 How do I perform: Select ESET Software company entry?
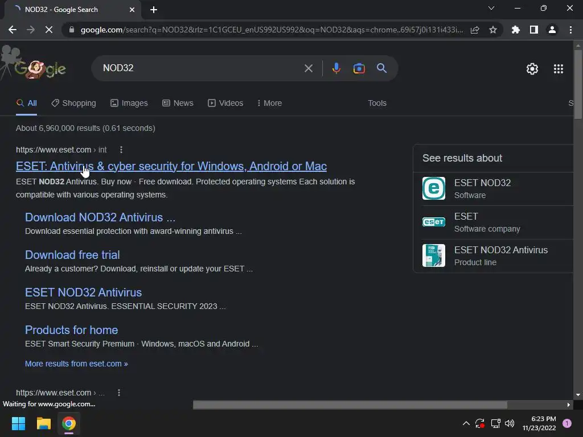point(493,222)
